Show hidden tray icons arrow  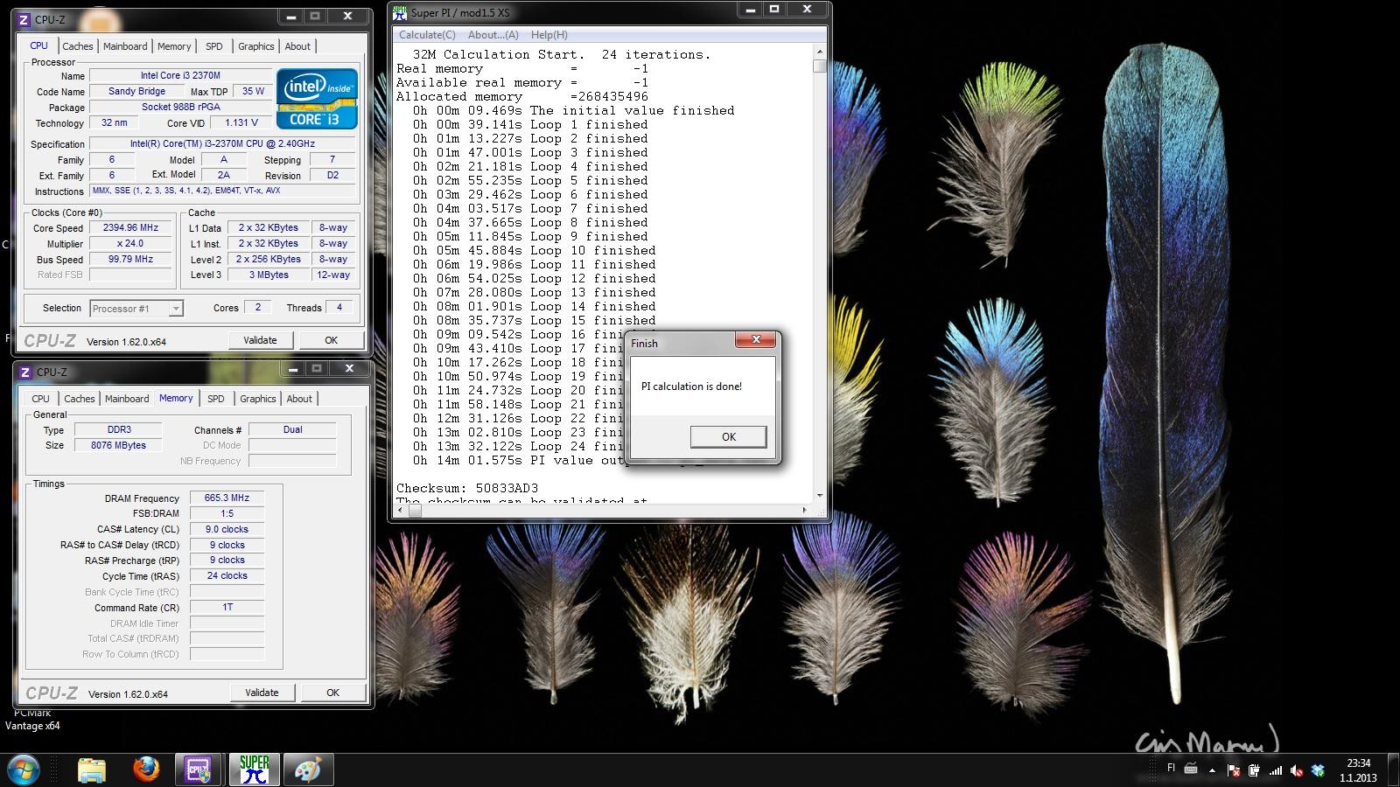point(1212,770)
